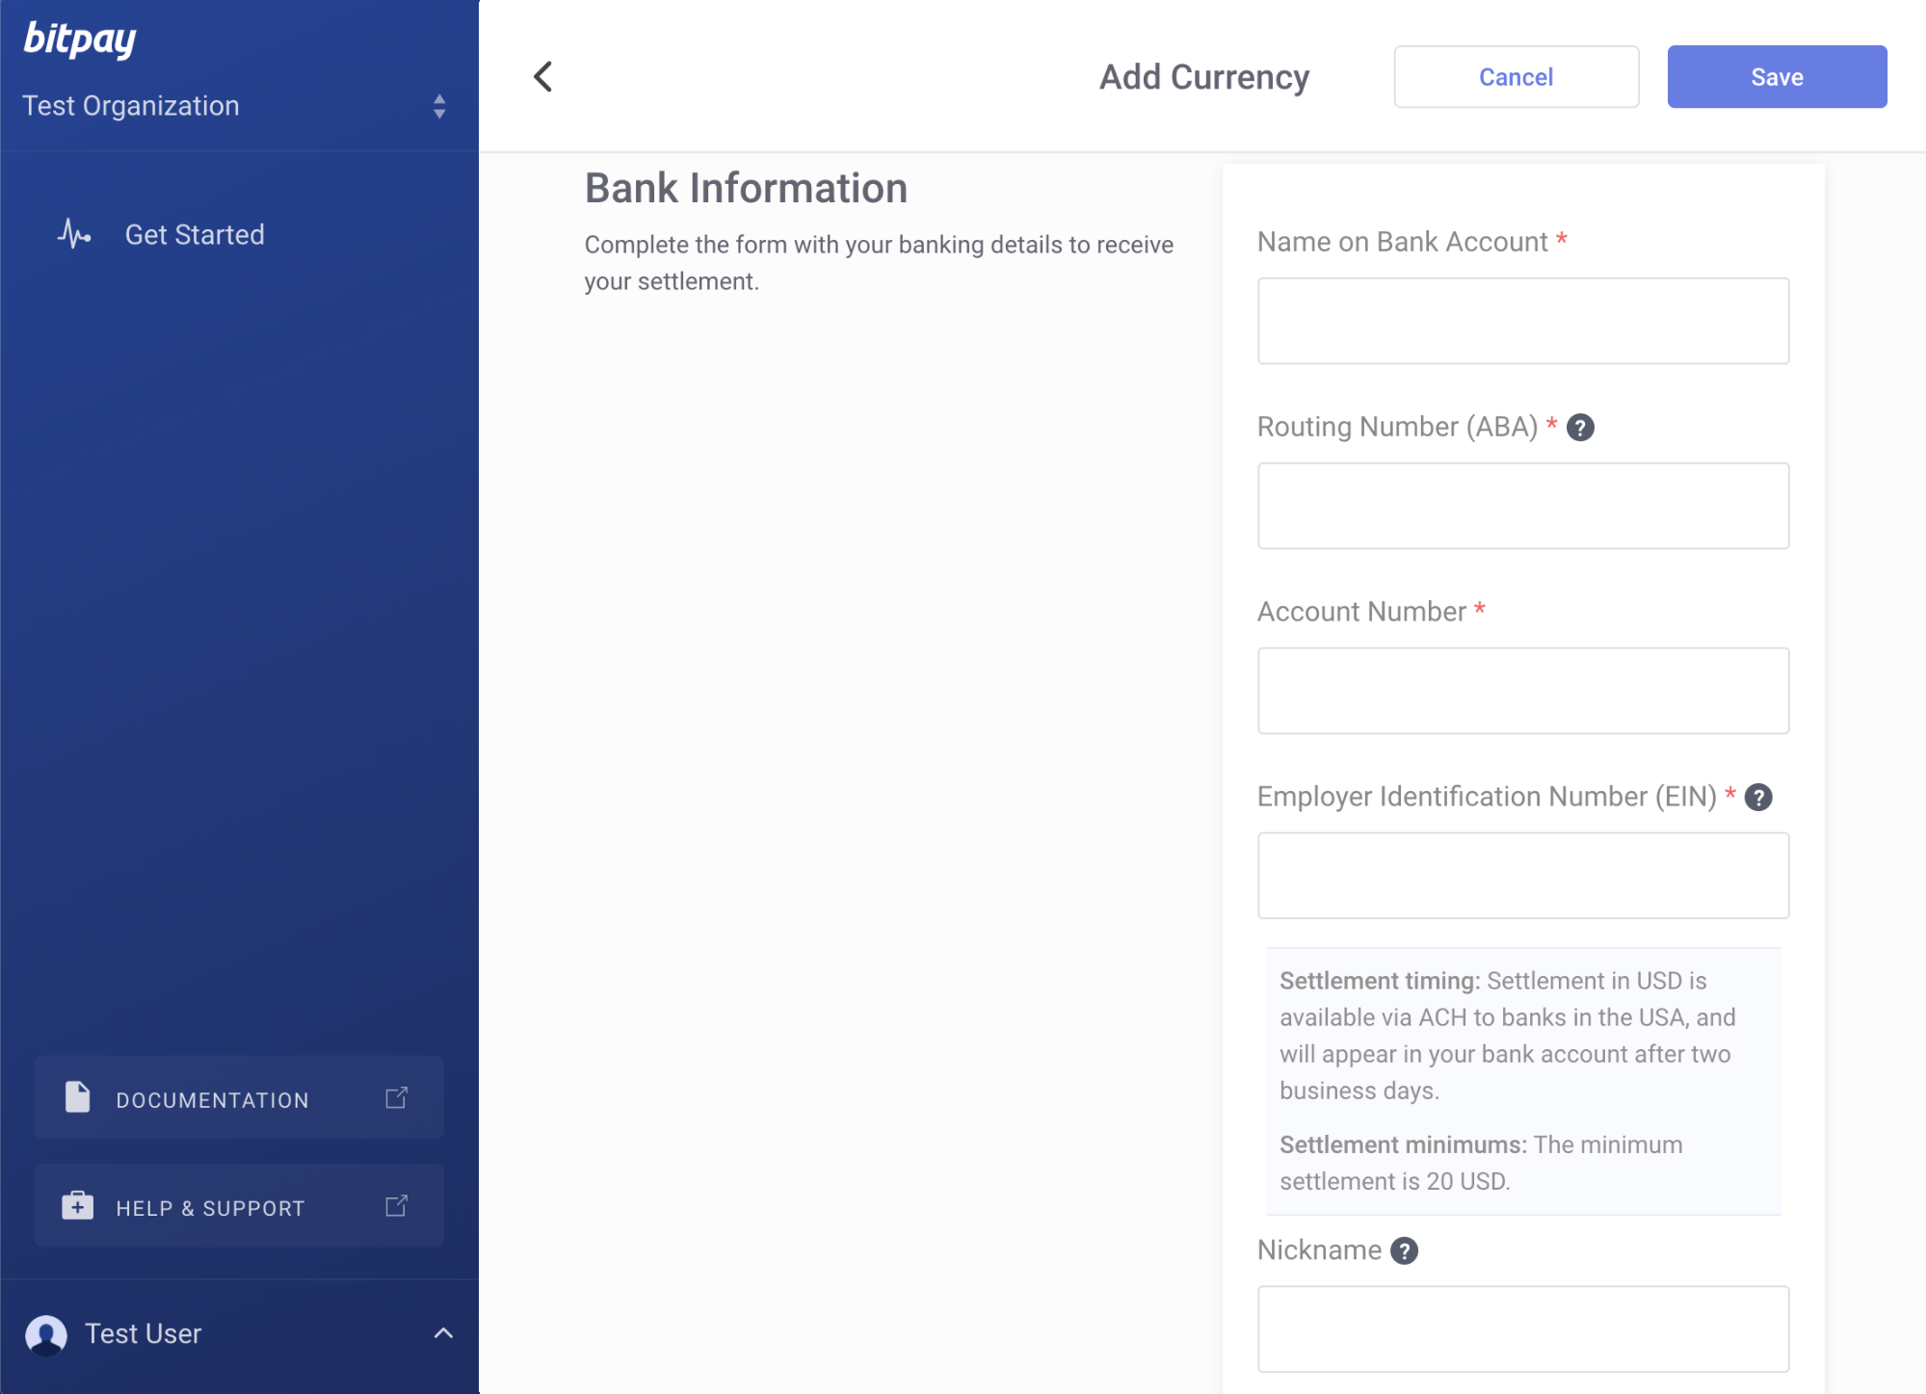
Task: Open the Help & Support link
Action: 239,1206
